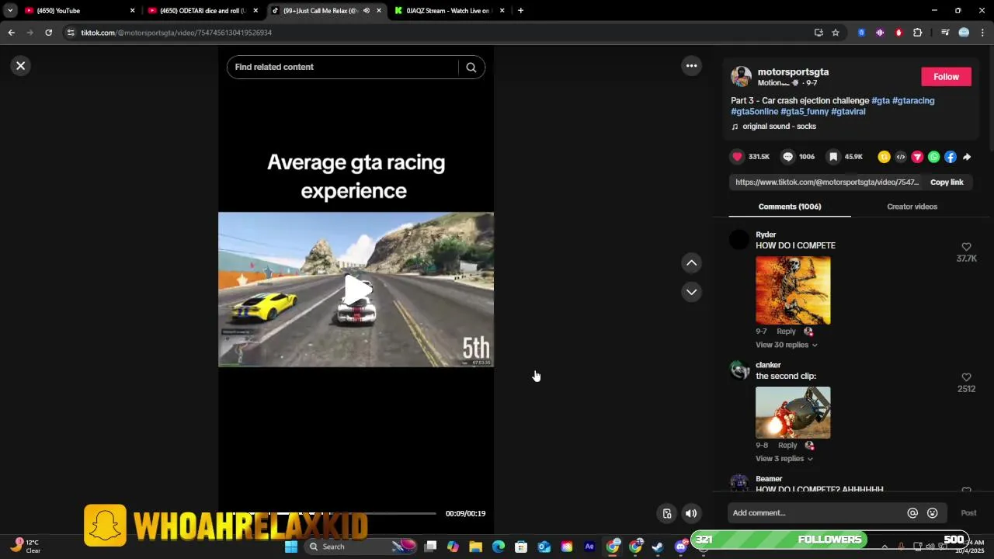This screenshot has height=559, width=994.
Task: Like Ryder's comment
Action: click(x=966, y=247)
